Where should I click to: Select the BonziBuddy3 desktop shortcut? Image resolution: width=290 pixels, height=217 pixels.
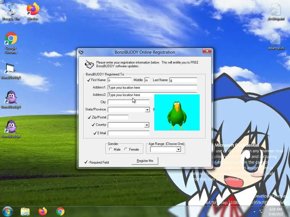(11, 100)
